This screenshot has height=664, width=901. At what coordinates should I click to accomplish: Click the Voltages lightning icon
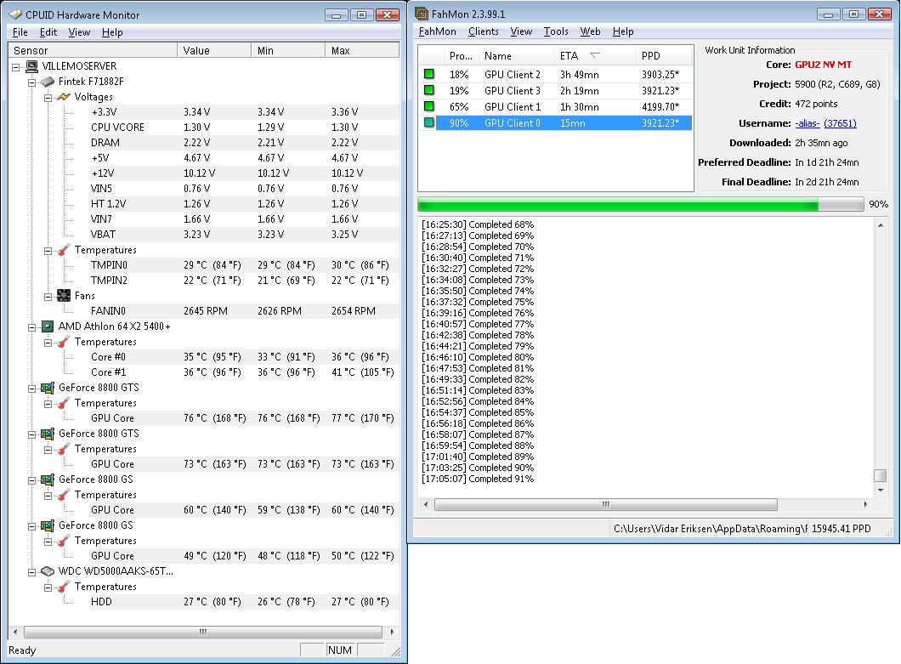(64, 97)
